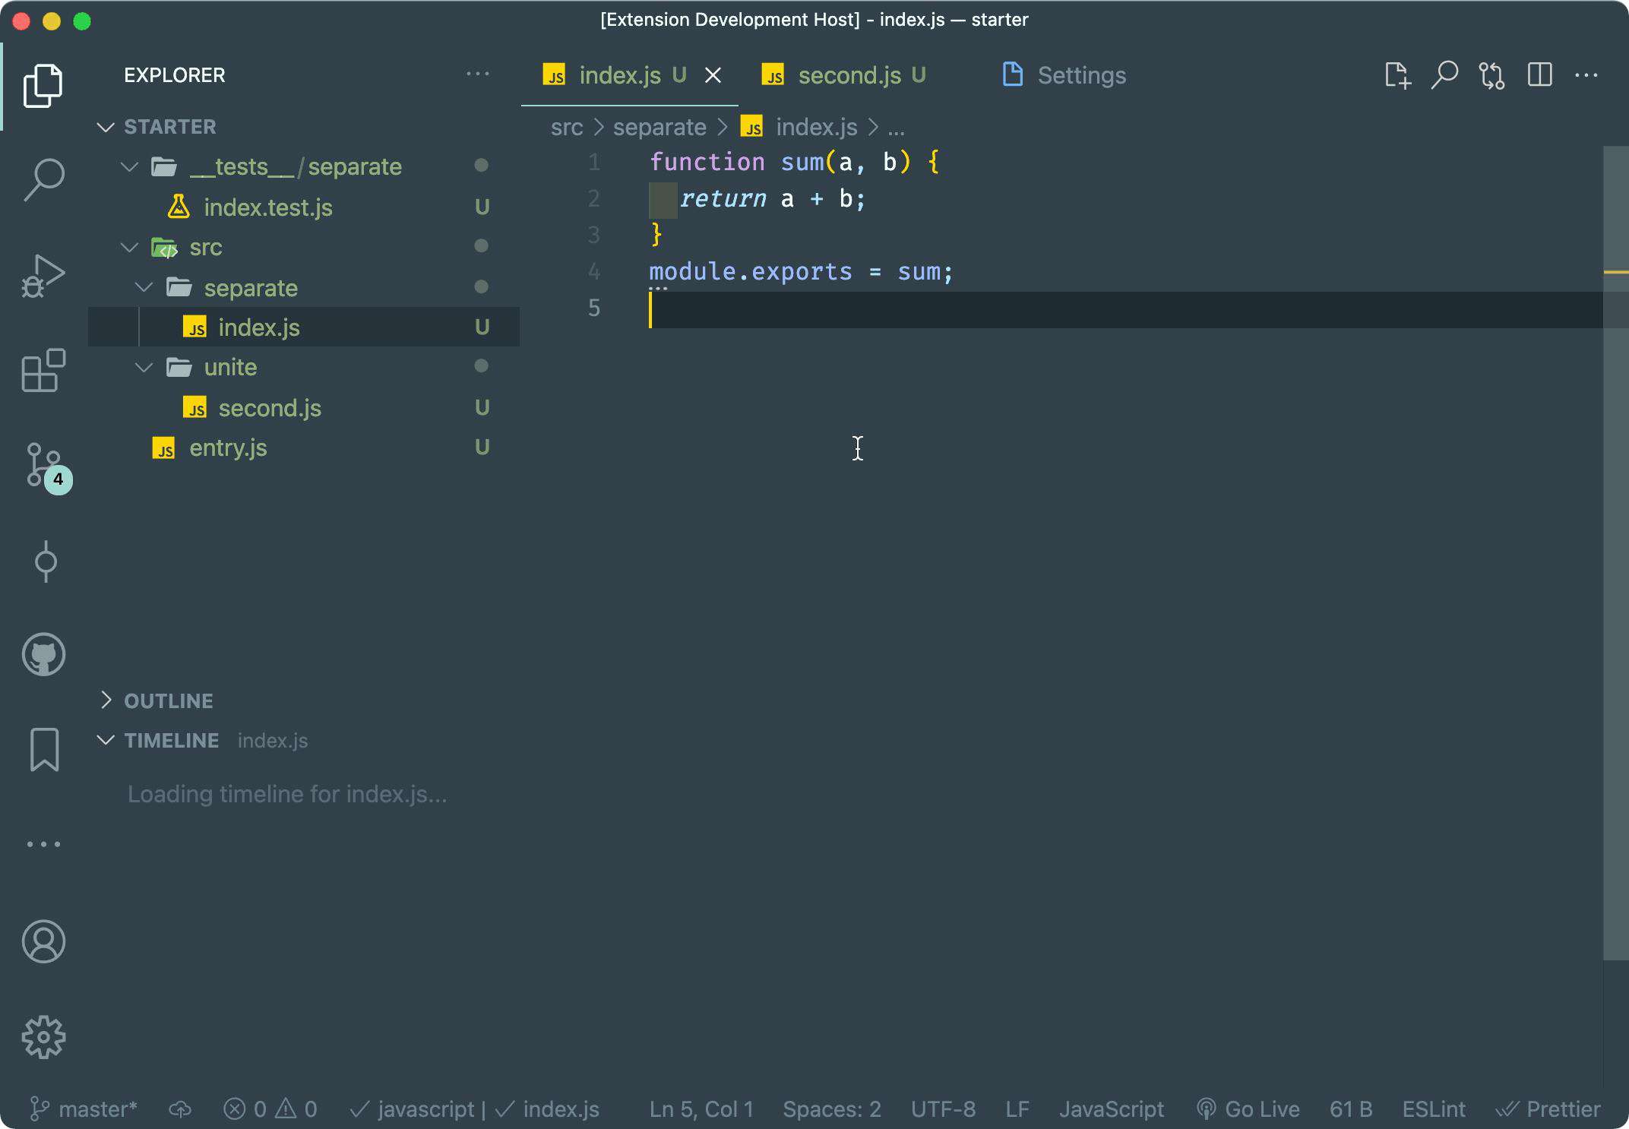This screenshot has height=1129, width=1629.
Task: Change indentation Spaces: 2
Action: coord(832,1109)
